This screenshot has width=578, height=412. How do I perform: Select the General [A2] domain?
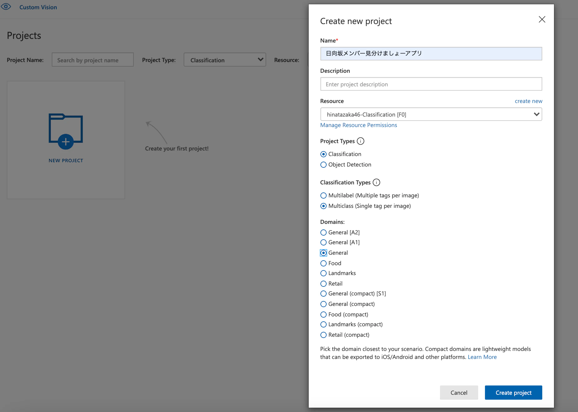point(324,233)
